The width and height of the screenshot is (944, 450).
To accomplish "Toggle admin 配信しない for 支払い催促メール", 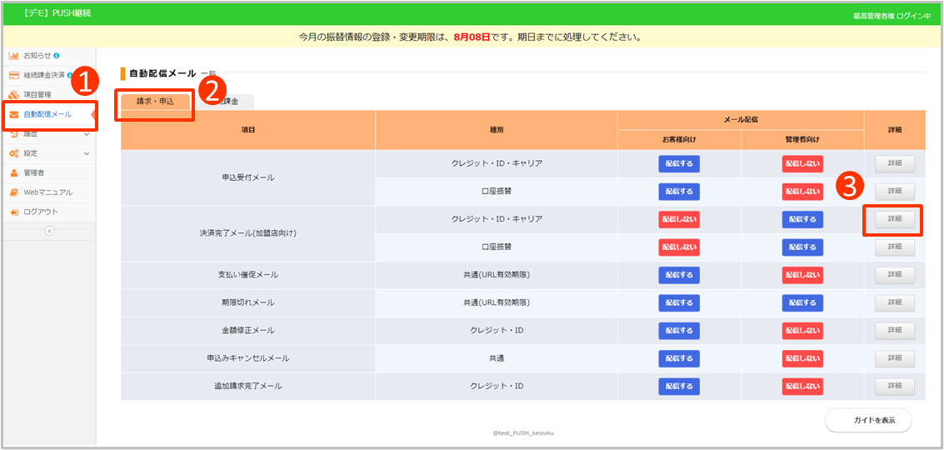I will click(x=802, y=275).
